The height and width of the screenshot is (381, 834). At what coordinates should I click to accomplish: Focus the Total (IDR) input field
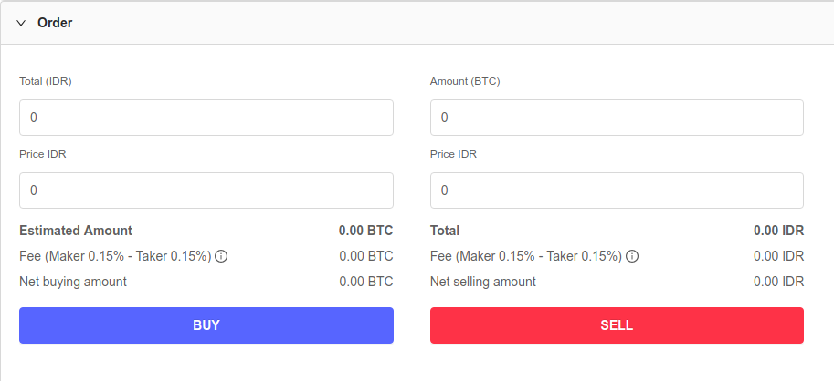coord(206,118)
